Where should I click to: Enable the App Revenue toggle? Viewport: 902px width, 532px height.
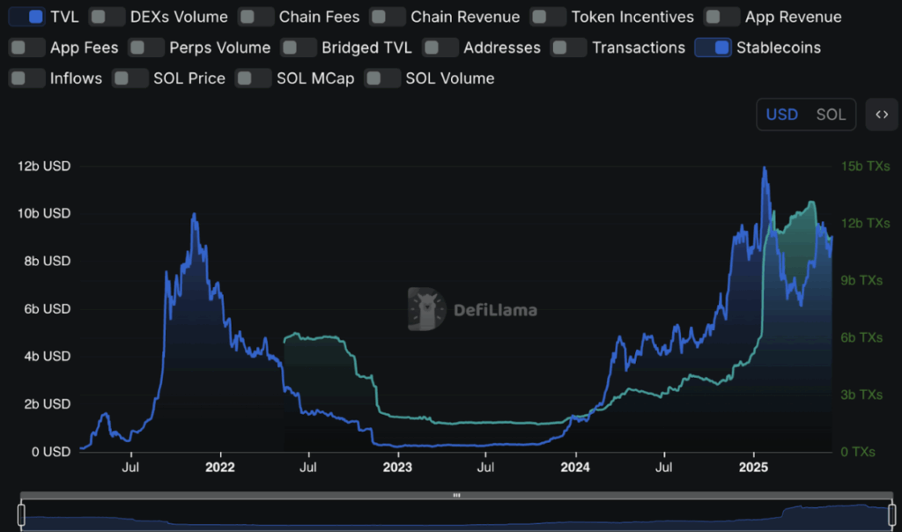pos(722,17)
